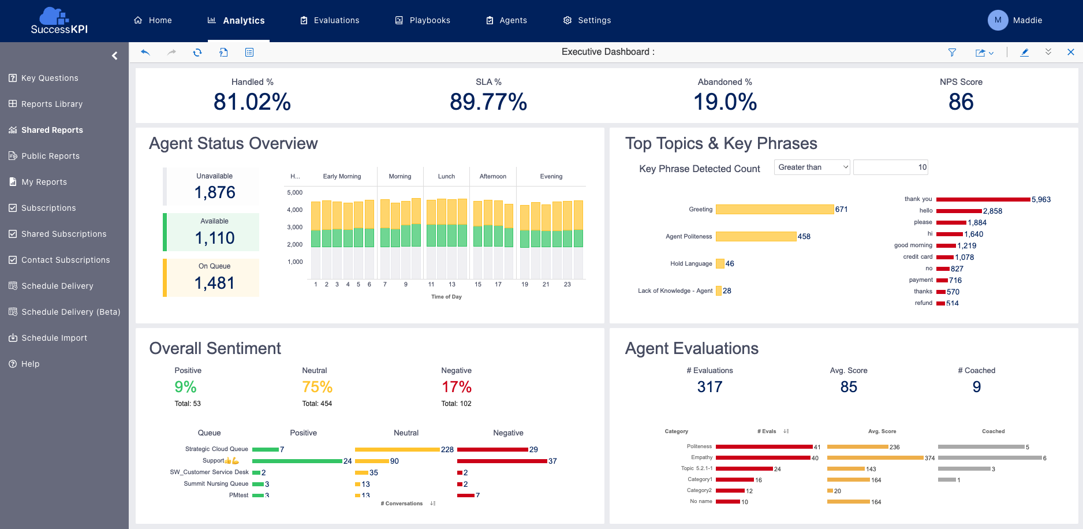Collapse the left sidebar with the arrow
The image size is (1083, 529).
[114, 56]
